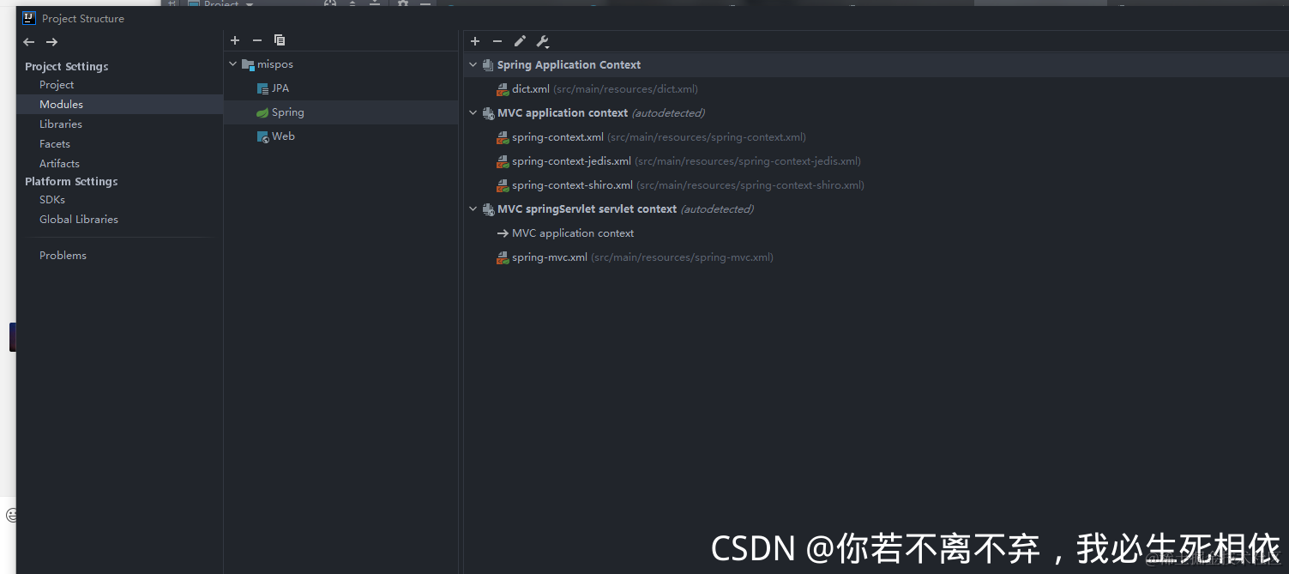Click the IntelliJ logo in the title bar
Viewport: 1289px width, 574px height.
(x=29, y=18)
